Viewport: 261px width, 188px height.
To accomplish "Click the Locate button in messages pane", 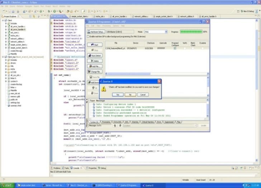I will tap(203, 125).
